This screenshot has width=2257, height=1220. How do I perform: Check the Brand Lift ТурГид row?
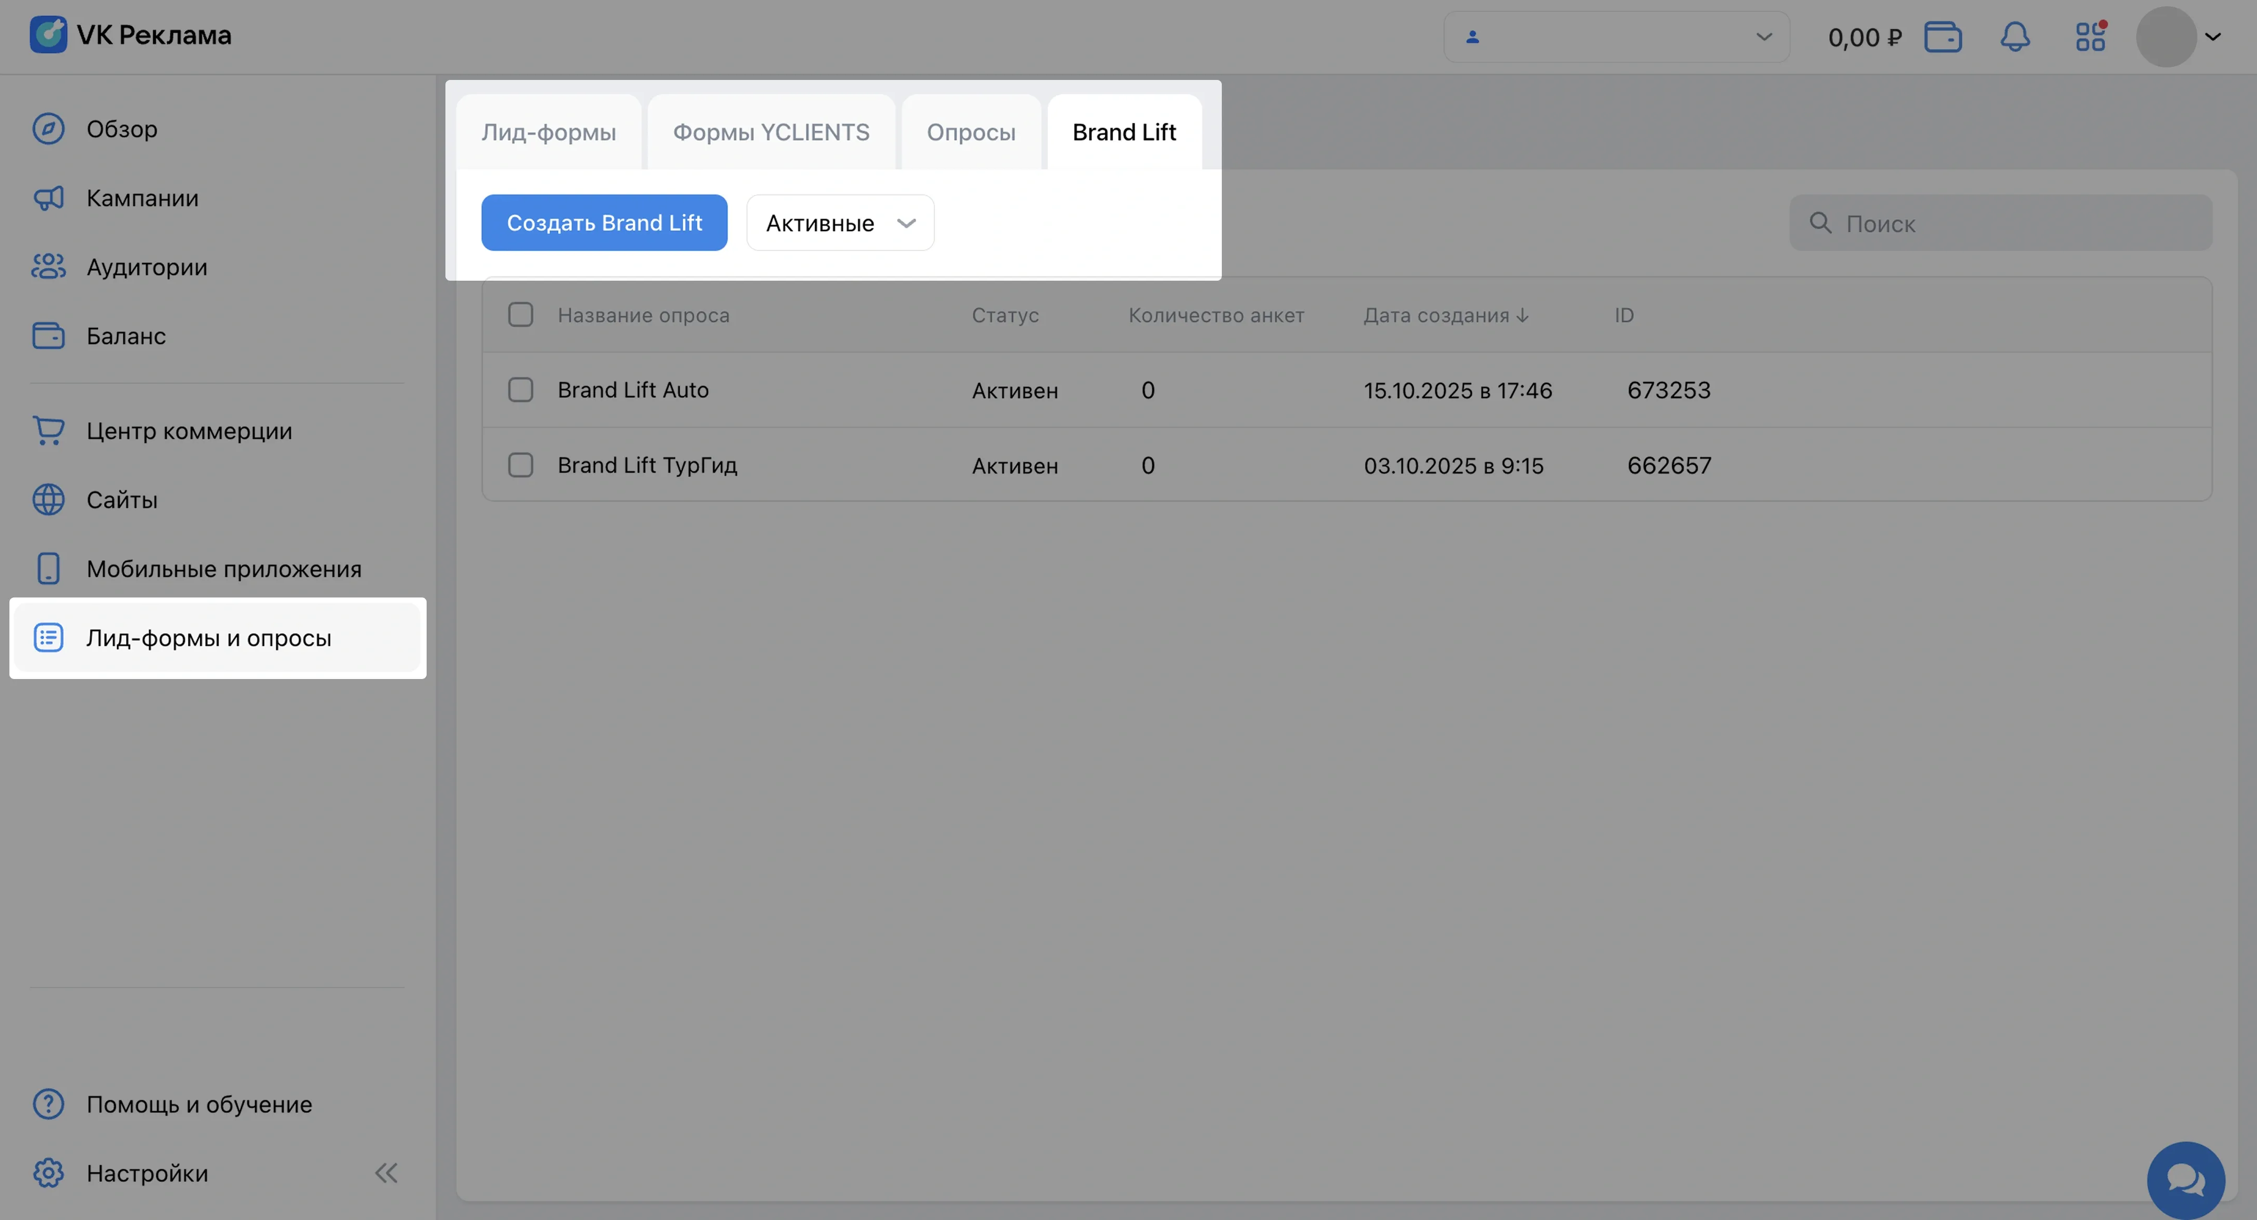(x=520, y=465)
